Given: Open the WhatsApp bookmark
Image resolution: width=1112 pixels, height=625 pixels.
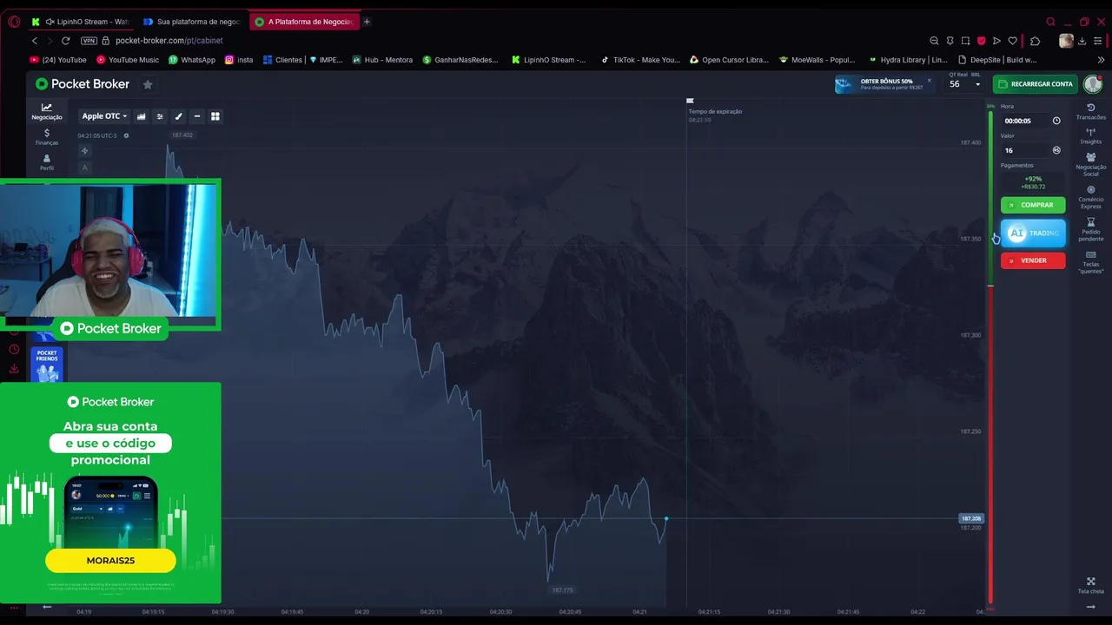Looking at the screenshot, I should [192, 60].
